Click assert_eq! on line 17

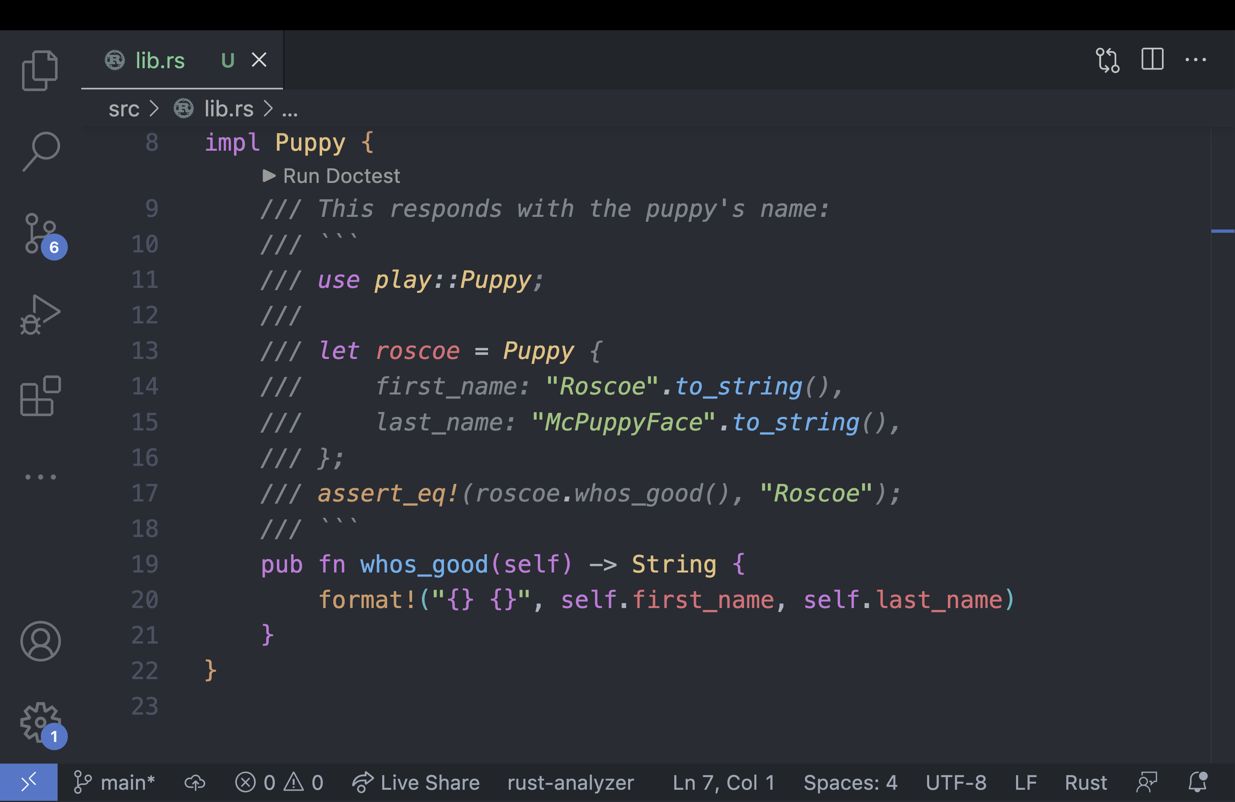(388, 493)
